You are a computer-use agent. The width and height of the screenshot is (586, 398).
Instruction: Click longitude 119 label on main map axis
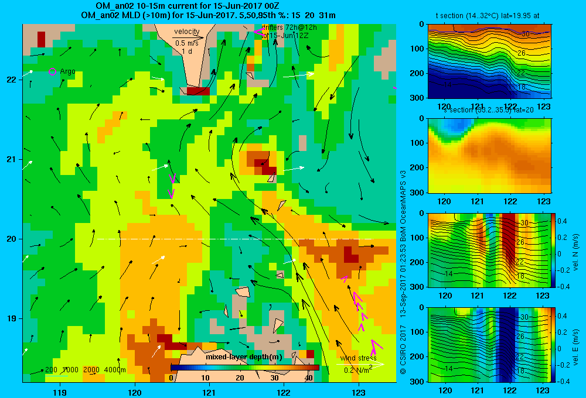point(60,392)
